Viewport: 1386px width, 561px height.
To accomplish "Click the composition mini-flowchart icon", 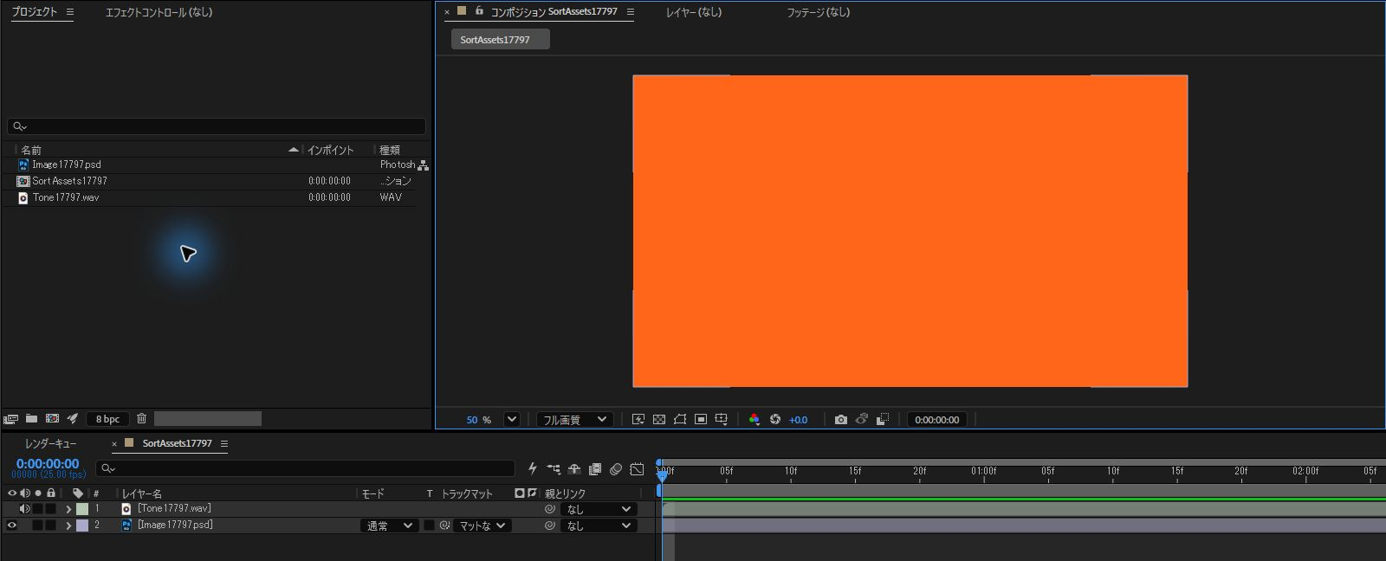I will pyautogui.click(x=554, y=468).
